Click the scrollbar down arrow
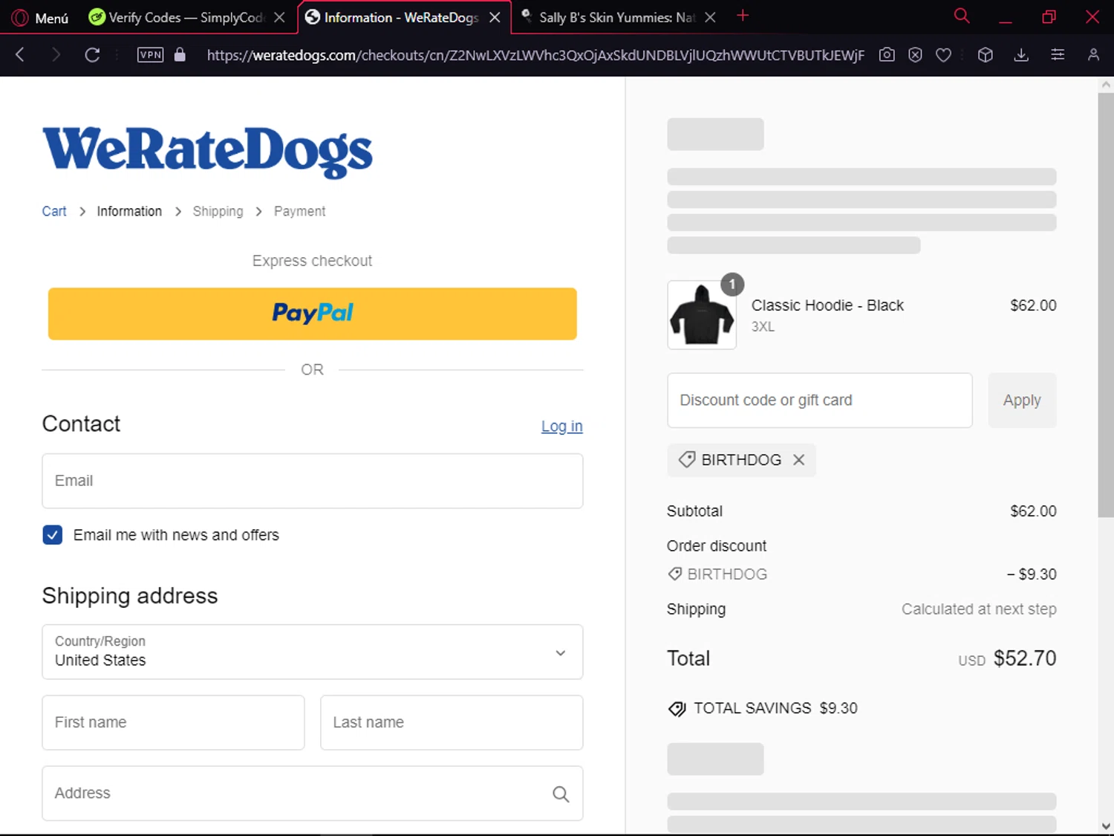This screenshot has height=836, width=1114. [1106, 826]
